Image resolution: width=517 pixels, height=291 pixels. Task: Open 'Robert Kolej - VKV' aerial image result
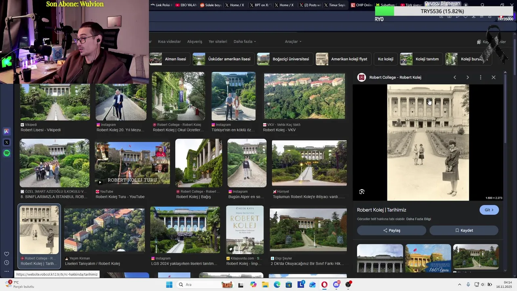[305, 96]
